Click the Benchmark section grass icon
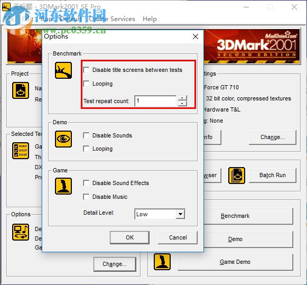Viewport: 307px width, 285px height. click(x=63, y=70)
